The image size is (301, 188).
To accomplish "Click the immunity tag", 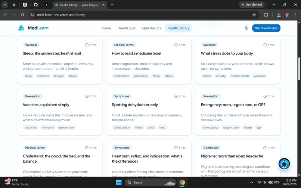I will point(47,128).
